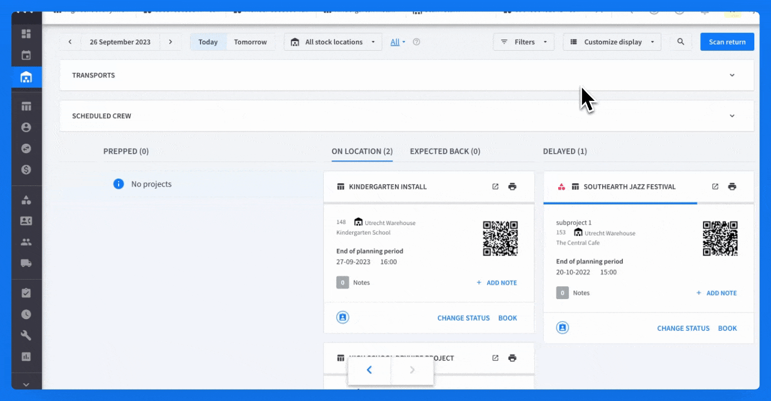
Task: Open the calendar icon in sidebar
Action: click(26, 55)
